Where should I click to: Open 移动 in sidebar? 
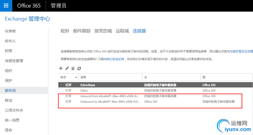pyautogui.click(x=8, y=100)
